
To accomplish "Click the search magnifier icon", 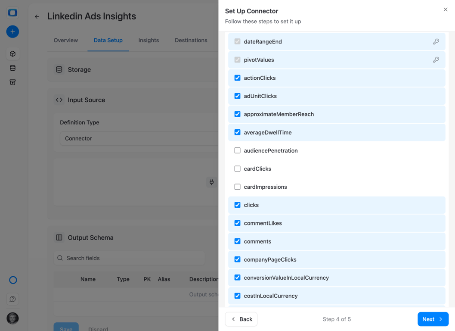I will [60, 258].
